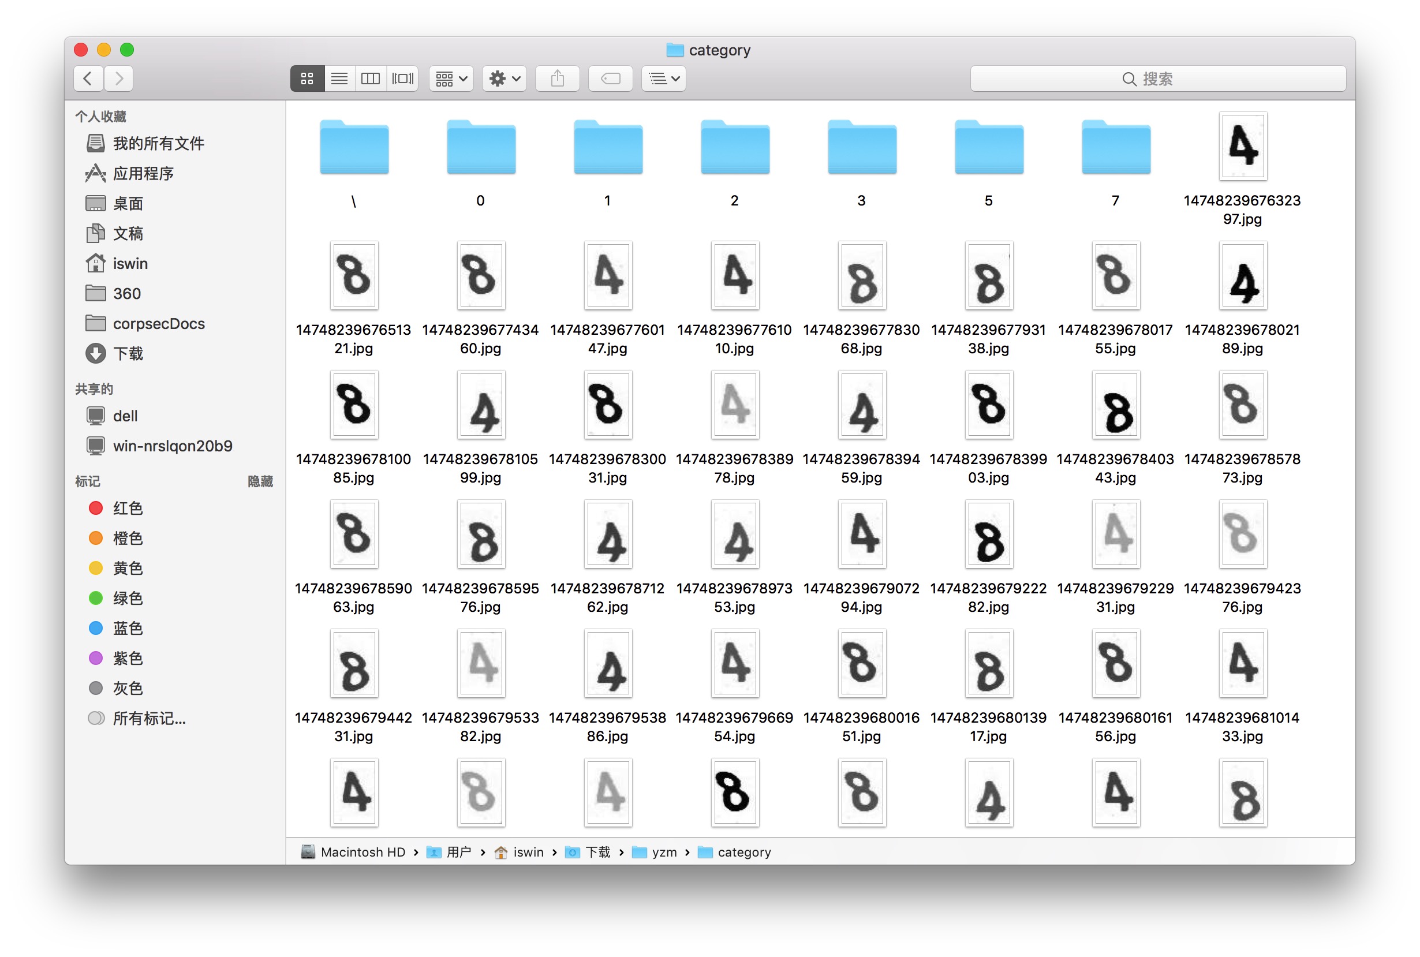The width and height of the screenshot is (1420, 957).
Task: Go forward with the right arrow
Action: pyautogui.click(x=118, y=78)
